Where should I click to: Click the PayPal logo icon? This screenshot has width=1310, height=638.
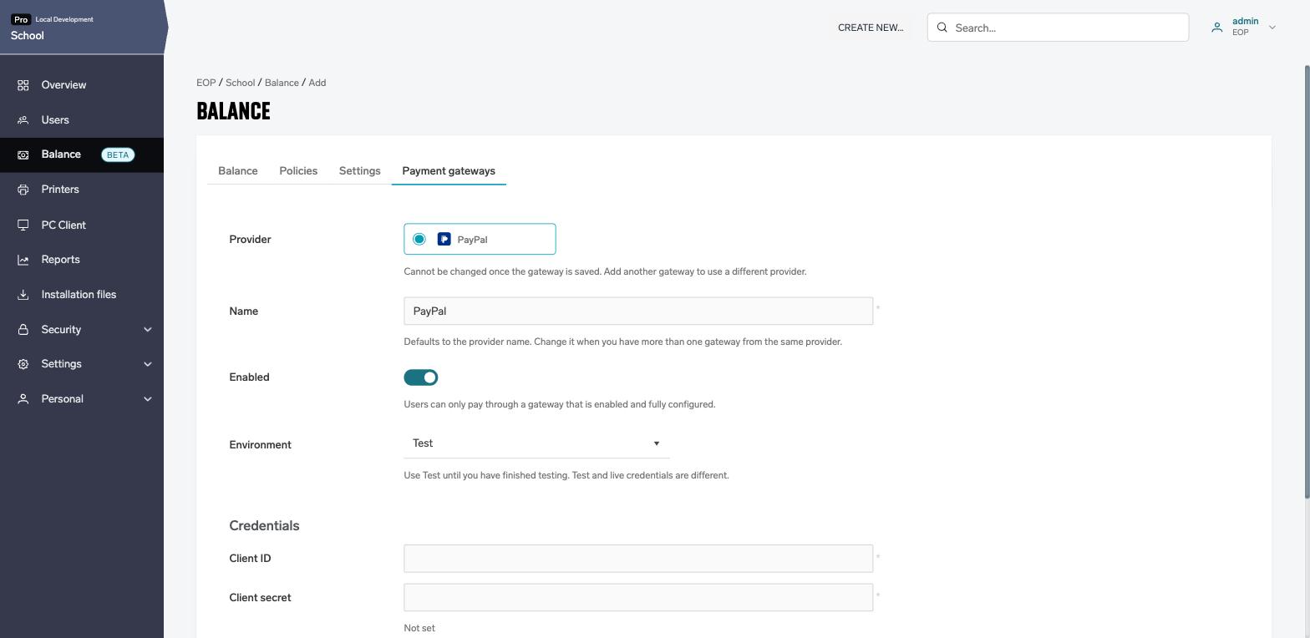click(444, 240)
